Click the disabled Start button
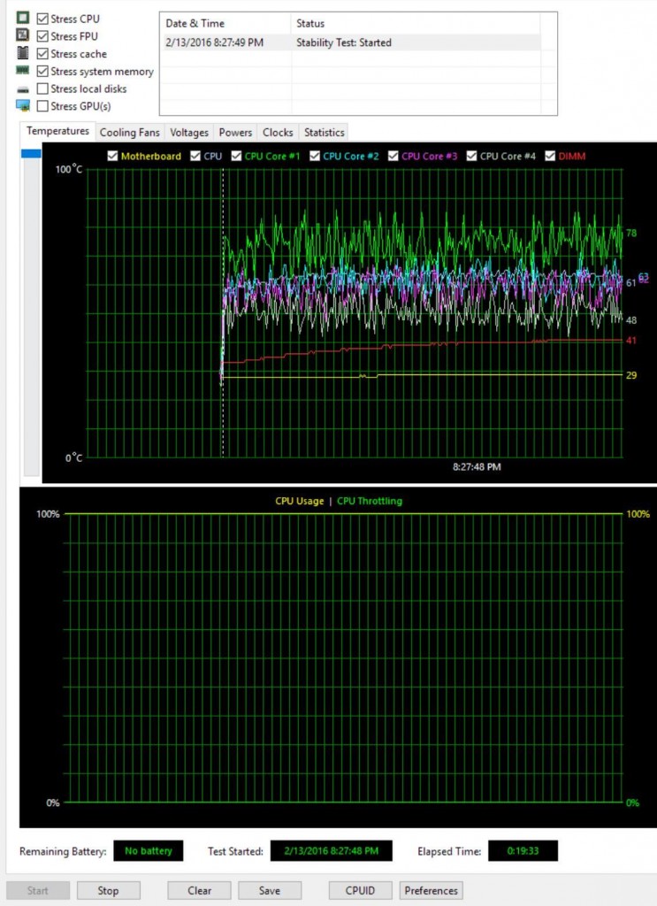The image size is (657, 906). tap(38, 890)
